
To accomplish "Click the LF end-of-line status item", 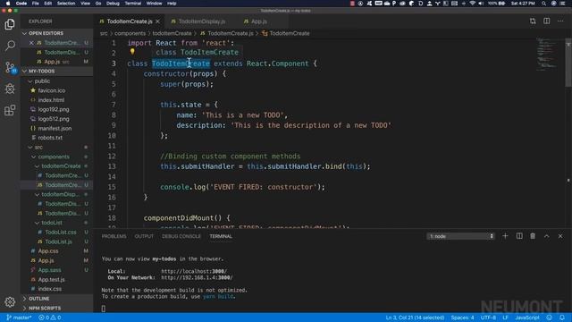I will click(x=505, y=318).
